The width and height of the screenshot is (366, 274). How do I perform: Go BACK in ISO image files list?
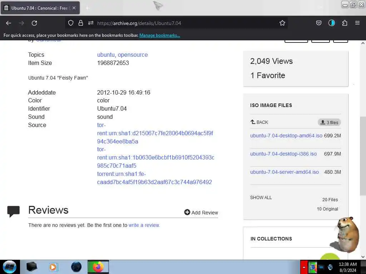tap(259, 122)
